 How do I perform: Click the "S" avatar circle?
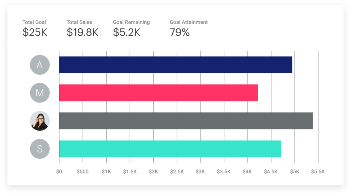[40, 149]
